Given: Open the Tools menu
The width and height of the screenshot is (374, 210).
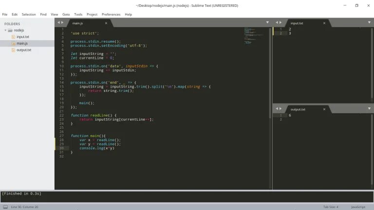Looking at the screenshot, I should click(78, 14).
